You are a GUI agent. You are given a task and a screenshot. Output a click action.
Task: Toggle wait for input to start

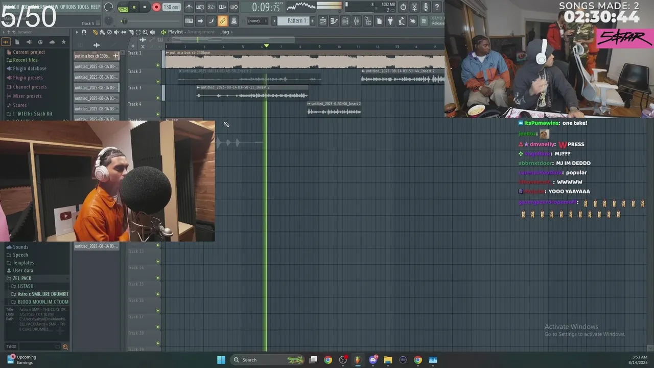point(200,7)
